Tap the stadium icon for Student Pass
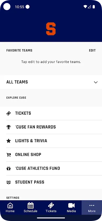Viewport: 102px width, 221px height. 9,182
